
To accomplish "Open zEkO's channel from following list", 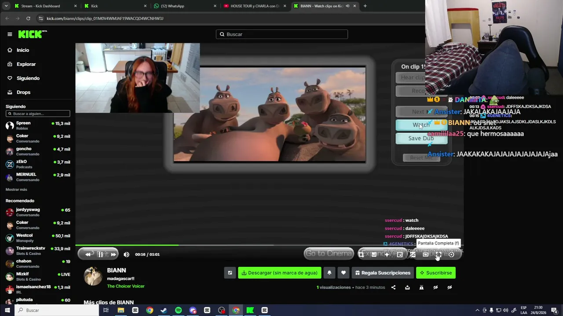I will point(38,164).
